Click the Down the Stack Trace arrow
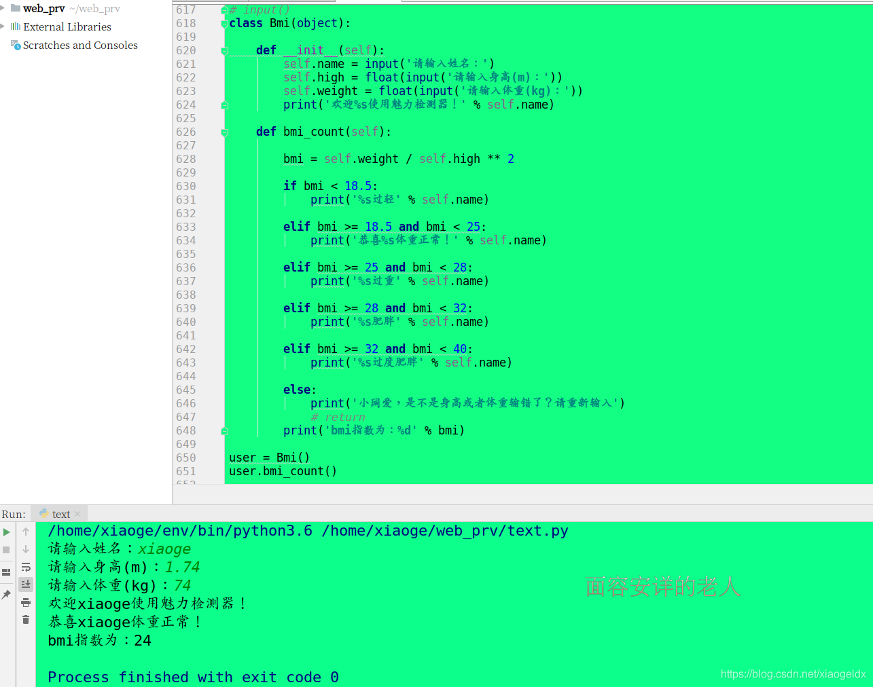The image size is (873, 687). pyautogui.click(x=26, y=549)
